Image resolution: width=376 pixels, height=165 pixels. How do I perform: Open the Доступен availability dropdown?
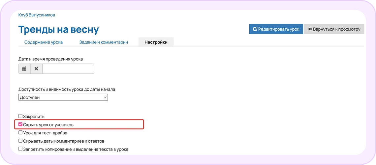[x=63, y=97]
